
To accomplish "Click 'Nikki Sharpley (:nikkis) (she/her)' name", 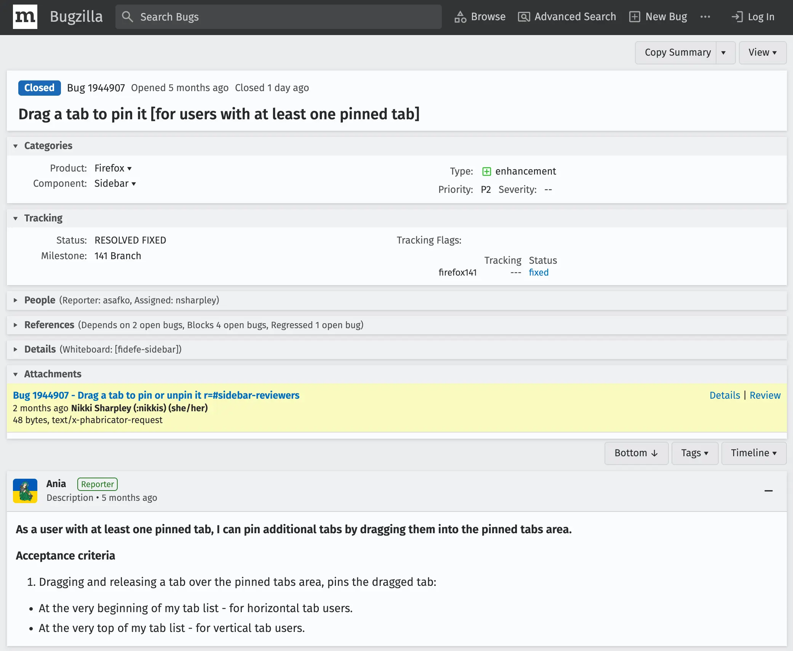I will (139, 408).
